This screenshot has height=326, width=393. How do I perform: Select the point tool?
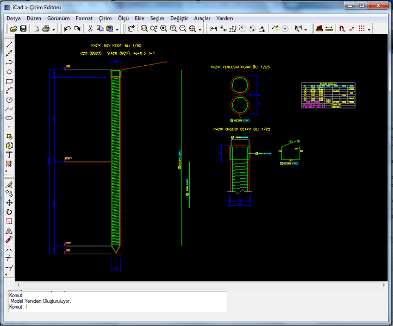click(9, 127)
